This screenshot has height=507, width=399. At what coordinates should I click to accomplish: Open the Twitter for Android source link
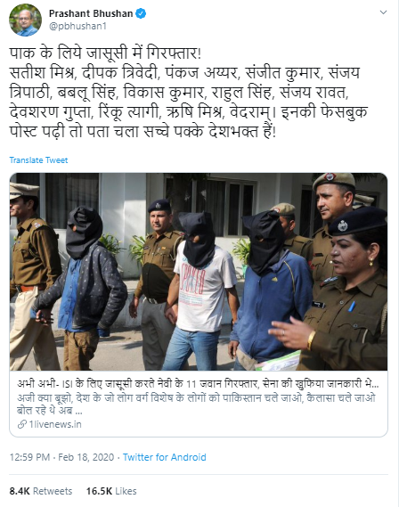tap(164, 457)
